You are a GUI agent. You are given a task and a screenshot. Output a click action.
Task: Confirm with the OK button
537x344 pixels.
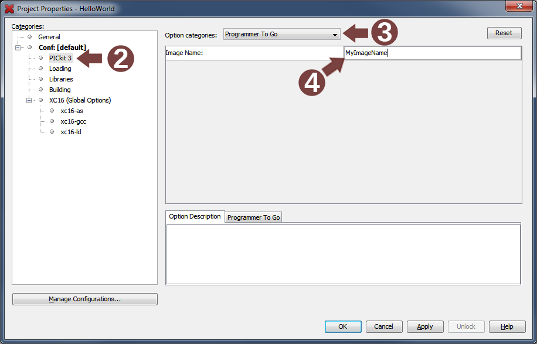click(x=342, y=326)
